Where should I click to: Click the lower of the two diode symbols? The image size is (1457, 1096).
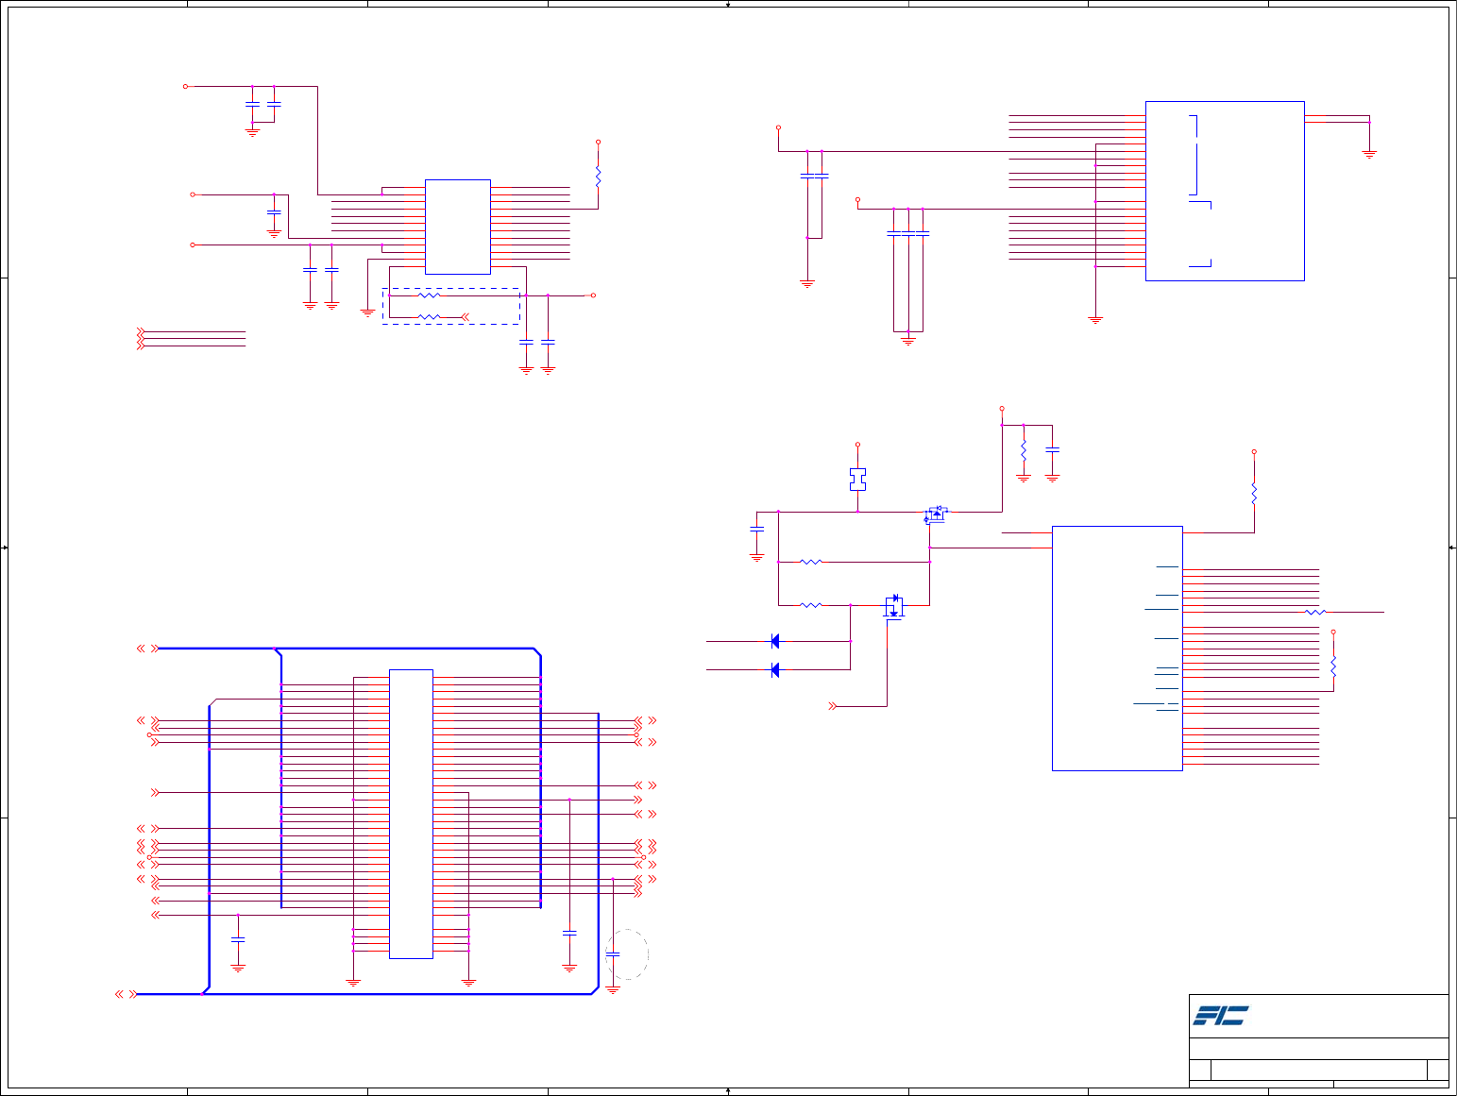(x=775, y=670)
